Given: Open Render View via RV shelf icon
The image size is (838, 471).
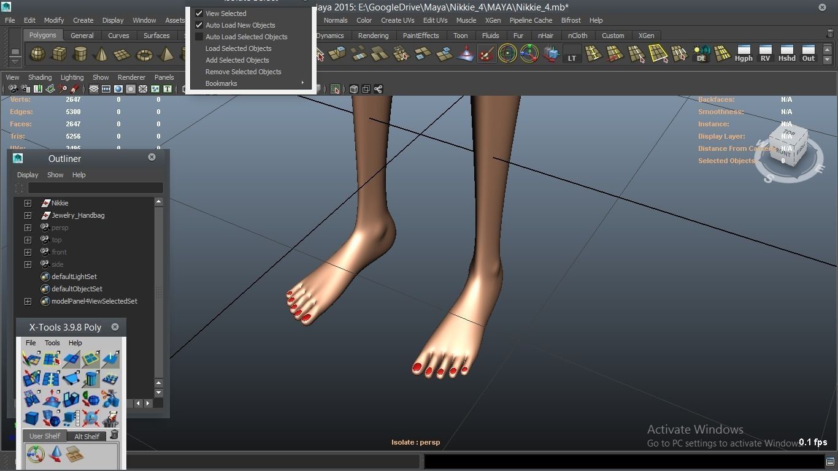Looking at the screenshot, I should click(765, 54).
